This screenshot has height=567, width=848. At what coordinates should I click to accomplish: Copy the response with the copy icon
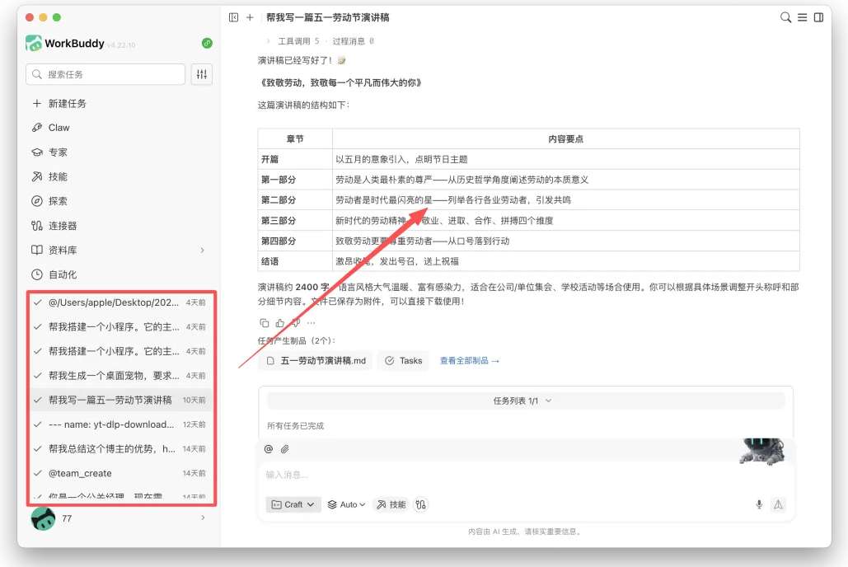(x=265, y=323)
